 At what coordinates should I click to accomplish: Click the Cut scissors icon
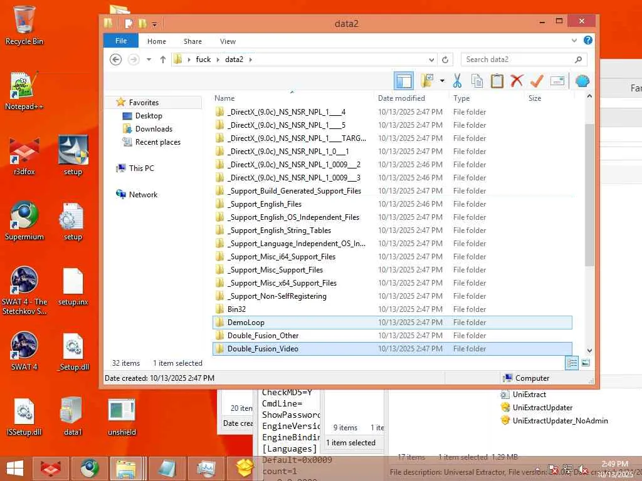tap(457, 81)
